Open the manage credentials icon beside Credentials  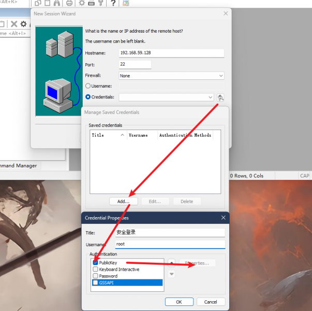220,97
